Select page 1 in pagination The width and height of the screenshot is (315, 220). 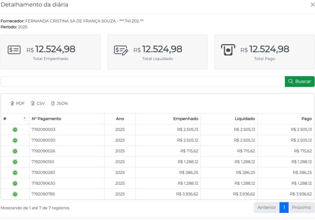tap(284, 207)
